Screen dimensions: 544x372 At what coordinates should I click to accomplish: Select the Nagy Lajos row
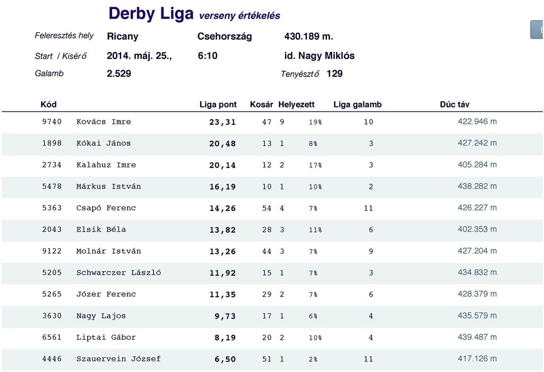272,316
